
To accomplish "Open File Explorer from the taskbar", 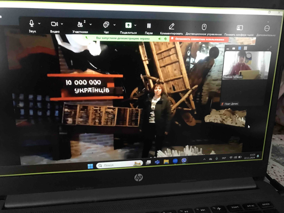I will (x=166, y=161).
